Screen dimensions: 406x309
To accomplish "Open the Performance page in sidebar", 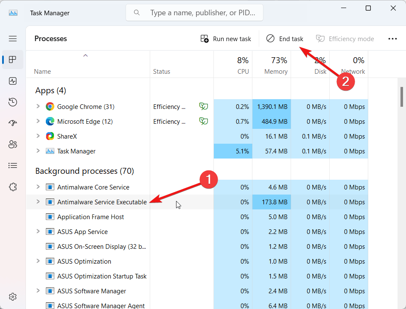I will pyautogui.click(x=13, y=81).
